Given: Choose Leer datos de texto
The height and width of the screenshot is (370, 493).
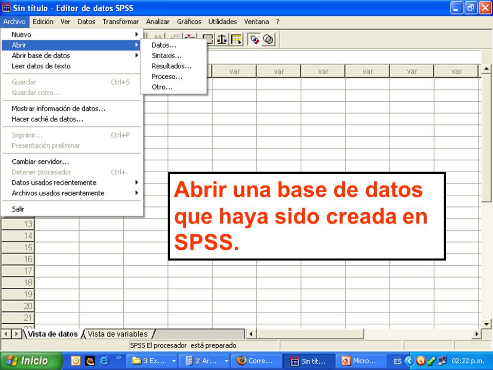Looking at the screenshot, I should click(x=72, y=66).
